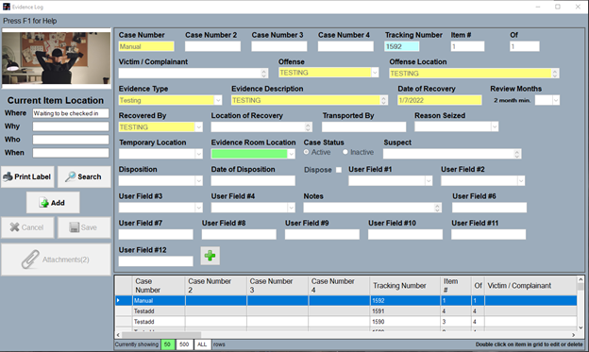Show 500 rows in the grid
This screenshot has width=589, height=352.
pos(184,344)
